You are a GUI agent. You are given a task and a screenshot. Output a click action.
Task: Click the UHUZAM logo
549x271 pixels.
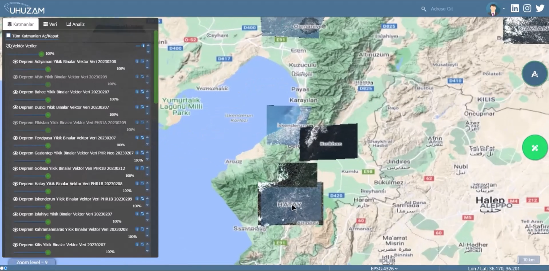pyautogui.click(x=25, y=8)
